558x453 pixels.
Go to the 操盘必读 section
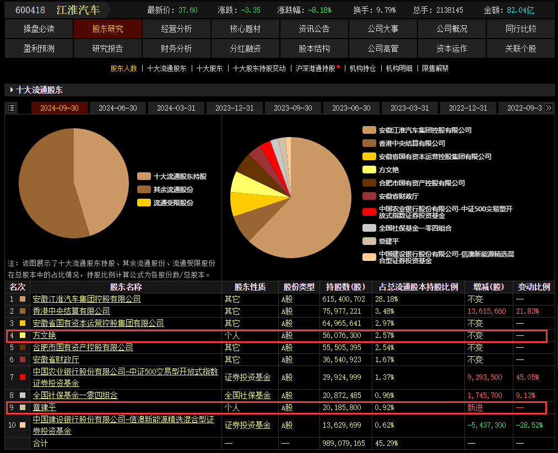(39, 29)
